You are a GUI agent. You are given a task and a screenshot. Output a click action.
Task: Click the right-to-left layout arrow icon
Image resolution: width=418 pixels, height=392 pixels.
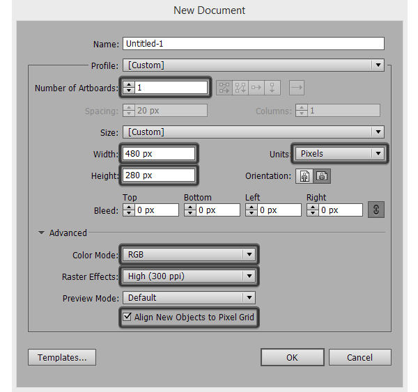pos(296,88)
